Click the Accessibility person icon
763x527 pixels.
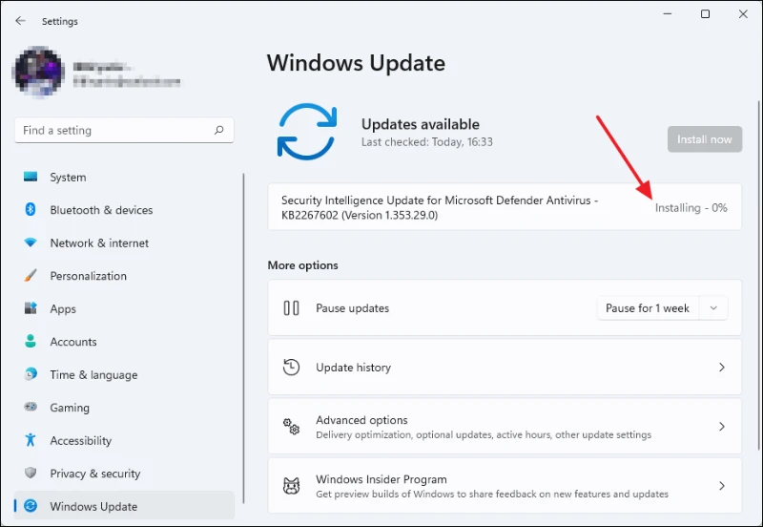click(31, 440)
